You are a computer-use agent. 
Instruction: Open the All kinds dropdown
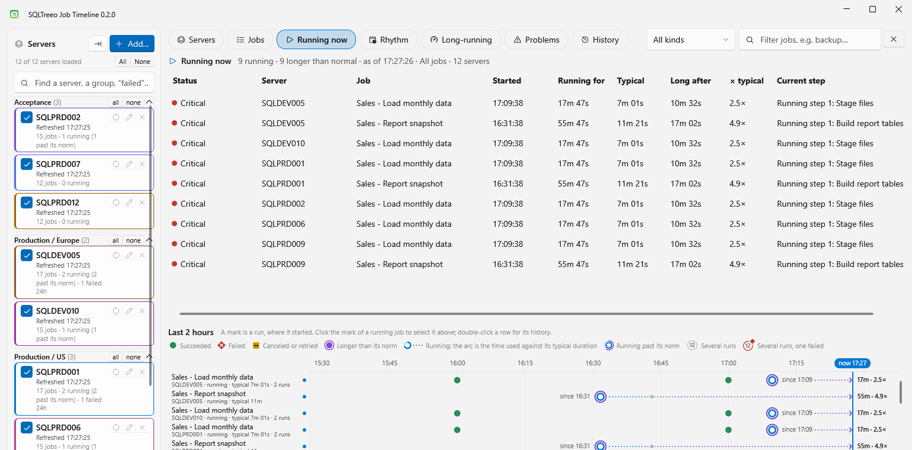tap(691, 40)
